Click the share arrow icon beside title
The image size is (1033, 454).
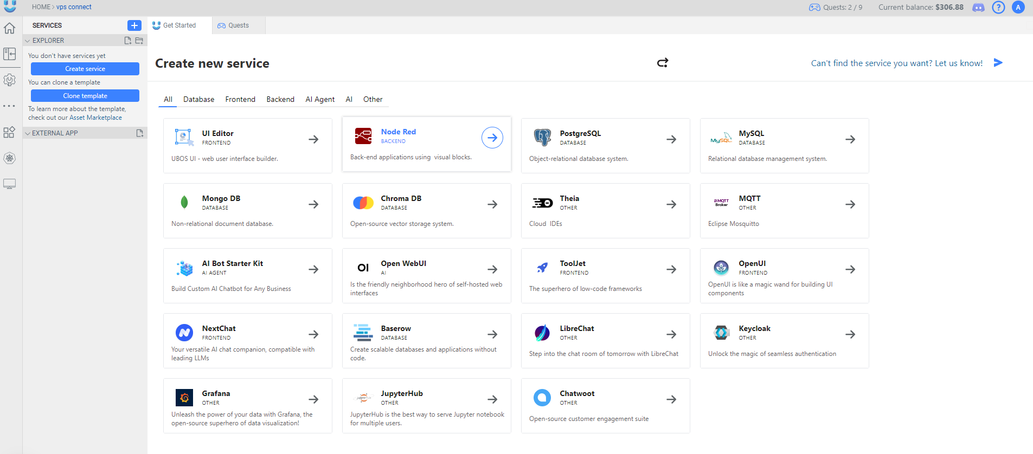click(x=663, y=63)
